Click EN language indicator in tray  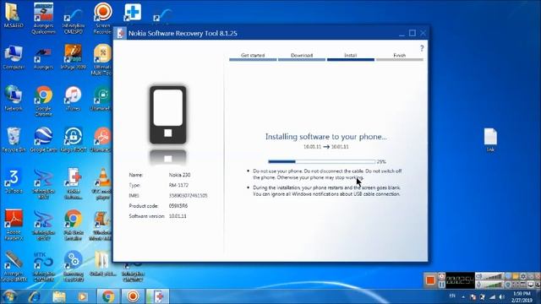click(452, 296)
